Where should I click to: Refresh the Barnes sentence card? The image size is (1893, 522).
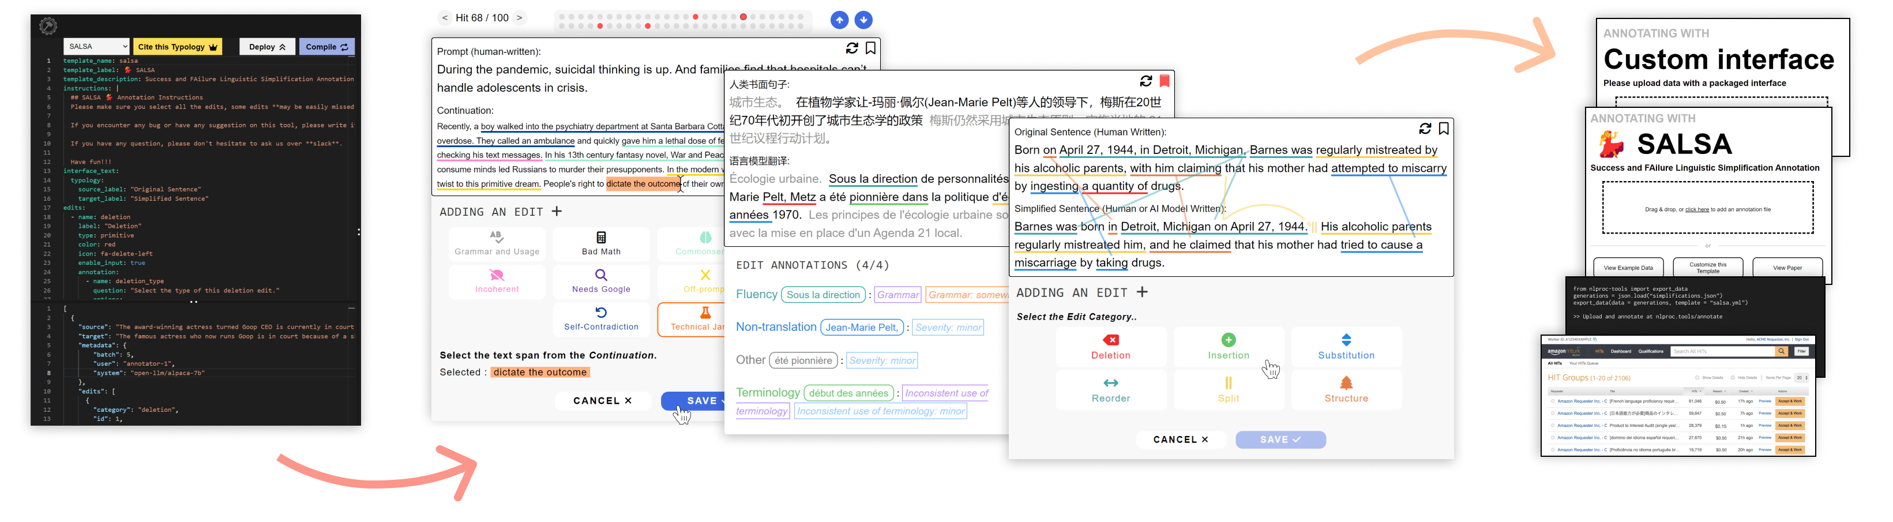tap(1425, 129)
